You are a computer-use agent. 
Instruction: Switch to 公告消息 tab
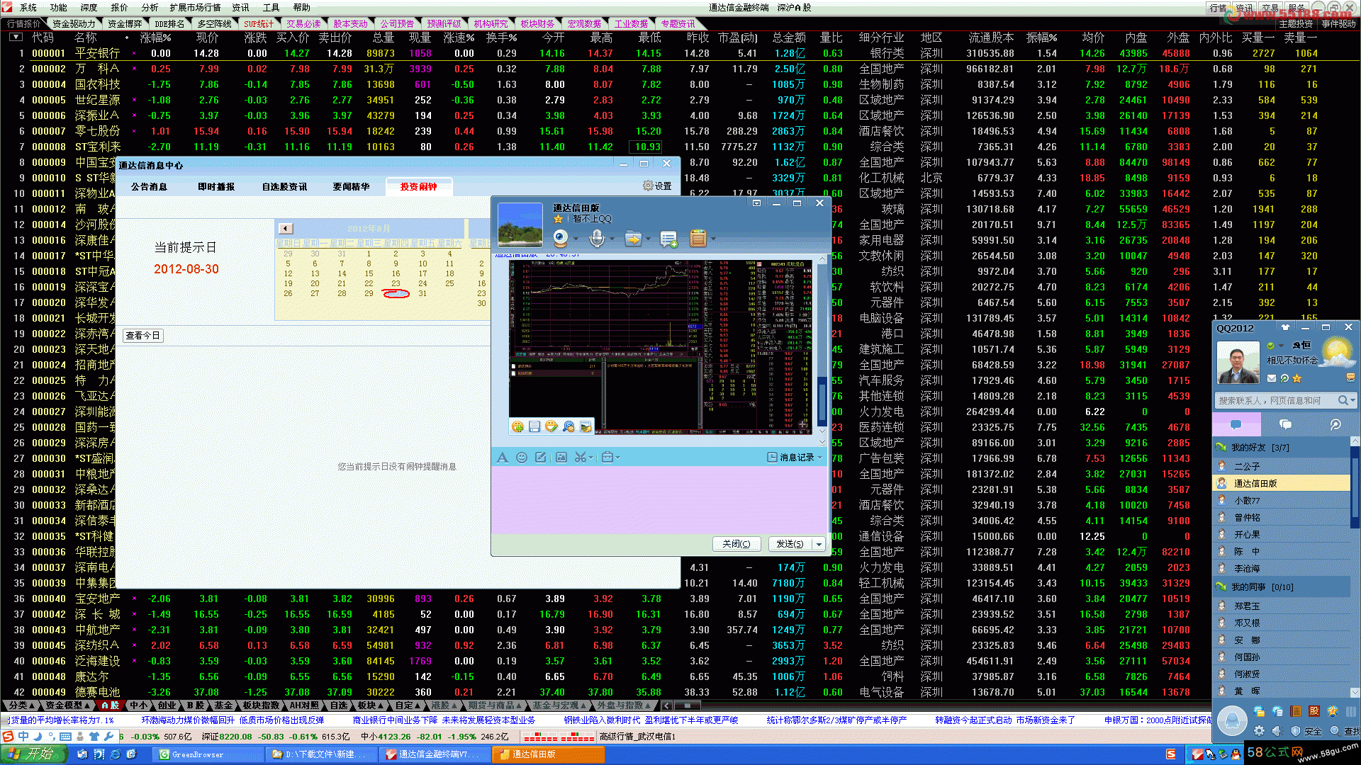149,186
